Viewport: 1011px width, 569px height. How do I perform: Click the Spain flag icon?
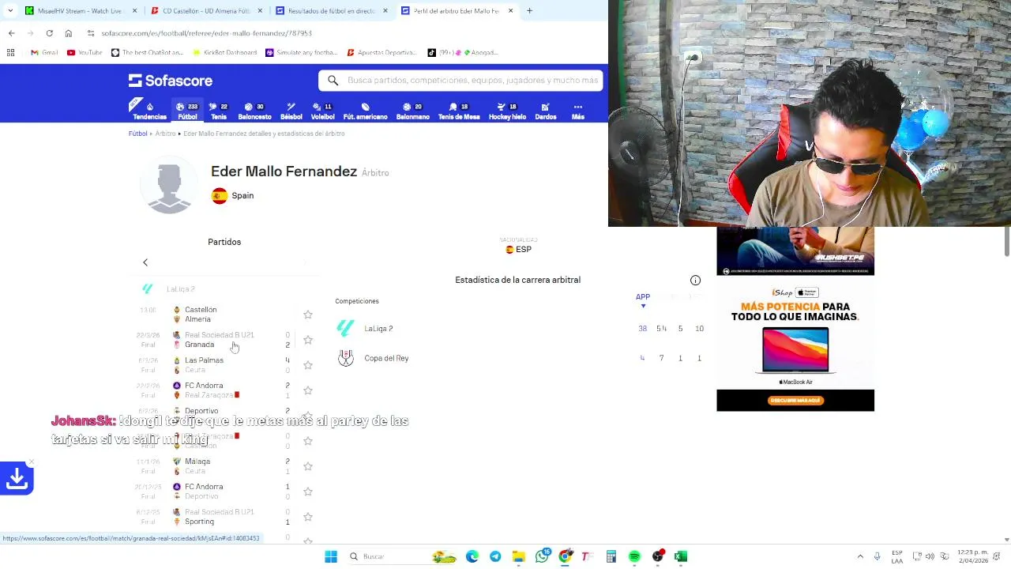(220, 196)
